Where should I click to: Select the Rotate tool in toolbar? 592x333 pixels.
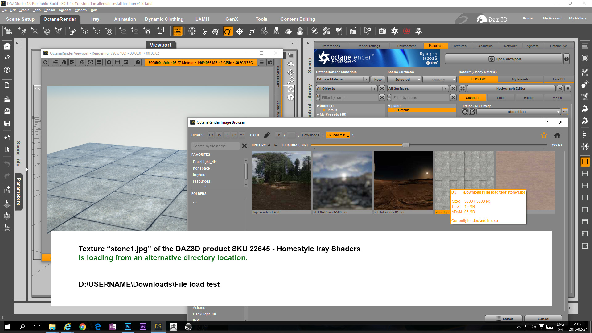(228, 31)
